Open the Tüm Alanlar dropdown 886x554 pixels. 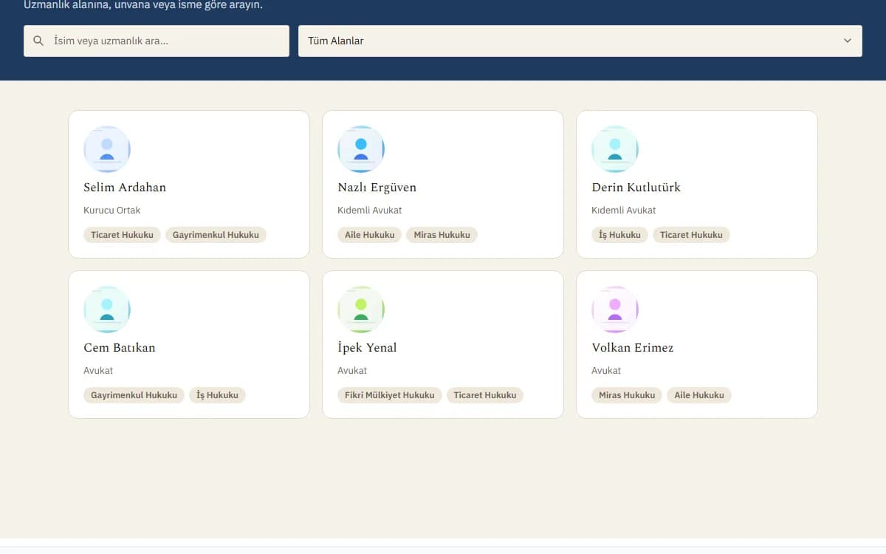click(x=580, y=41)
